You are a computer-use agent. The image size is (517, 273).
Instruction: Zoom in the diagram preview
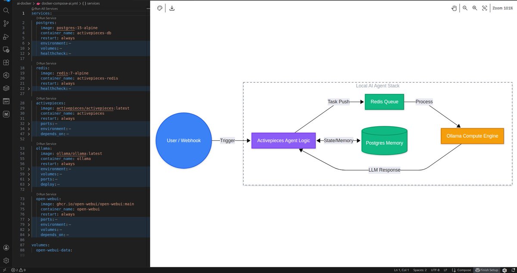(x=475, y=8)
